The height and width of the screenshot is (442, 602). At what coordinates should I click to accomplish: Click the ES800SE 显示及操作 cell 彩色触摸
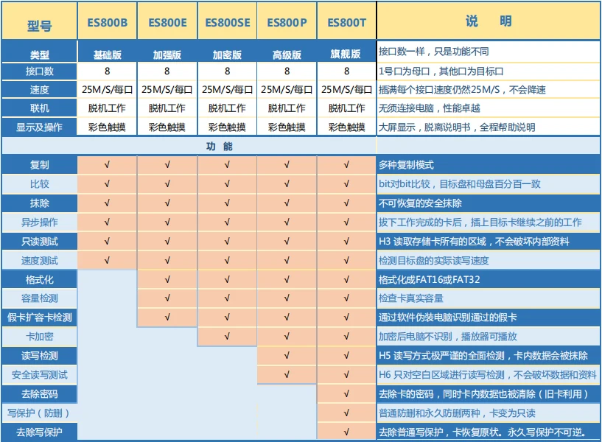[227, 127]
